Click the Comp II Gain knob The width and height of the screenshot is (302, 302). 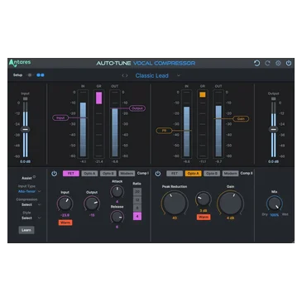pos(230,203)
